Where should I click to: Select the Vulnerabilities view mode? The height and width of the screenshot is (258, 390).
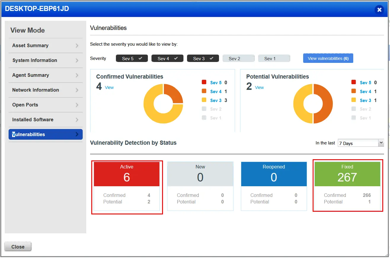pyautogui.click(x=46, y=134)
